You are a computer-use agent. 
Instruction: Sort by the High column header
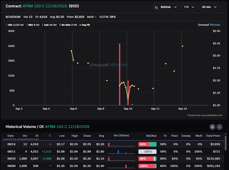tap(75, 136)
